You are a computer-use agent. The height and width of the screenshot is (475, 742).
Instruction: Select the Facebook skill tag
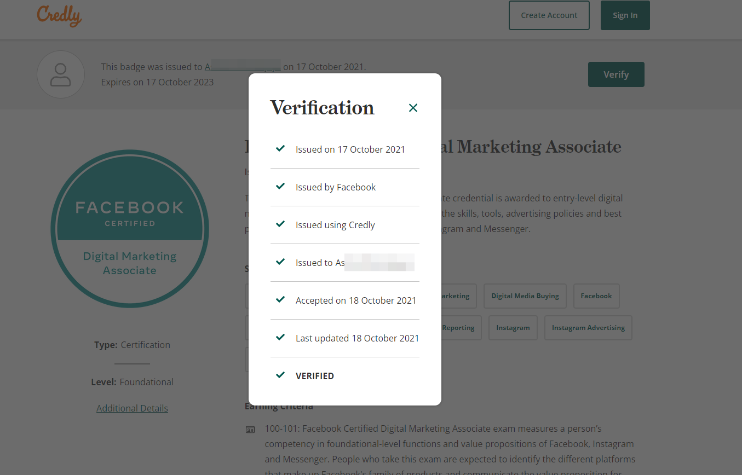tap(596, 296)
